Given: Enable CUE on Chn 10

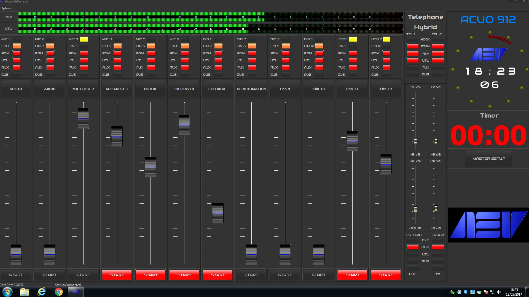Looking at the screenshot, I should (319, 75).
